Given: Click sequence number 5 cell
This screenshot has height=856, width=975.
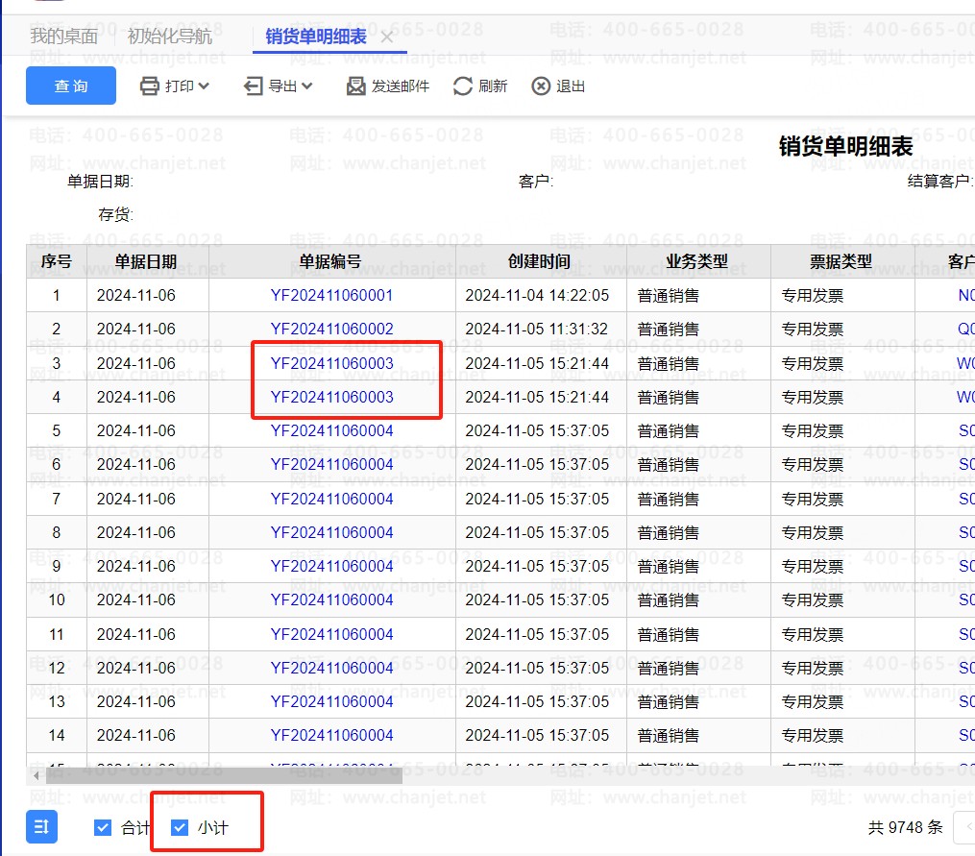Looking at the screenshot, I should (57, 430).
